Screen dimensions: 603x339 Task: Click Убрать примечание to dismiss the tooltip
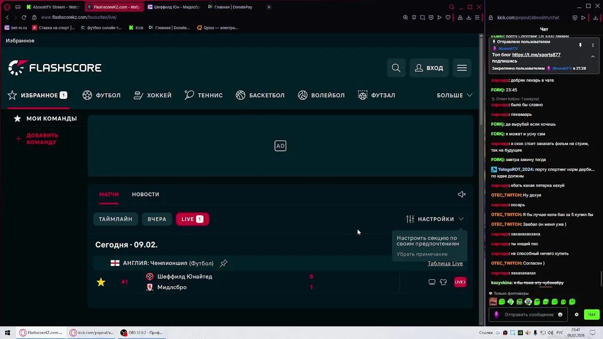(x=422, y=254)
